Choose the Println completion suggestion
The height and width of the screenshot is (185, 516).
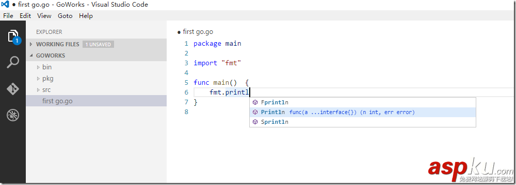tap(362, 112)
